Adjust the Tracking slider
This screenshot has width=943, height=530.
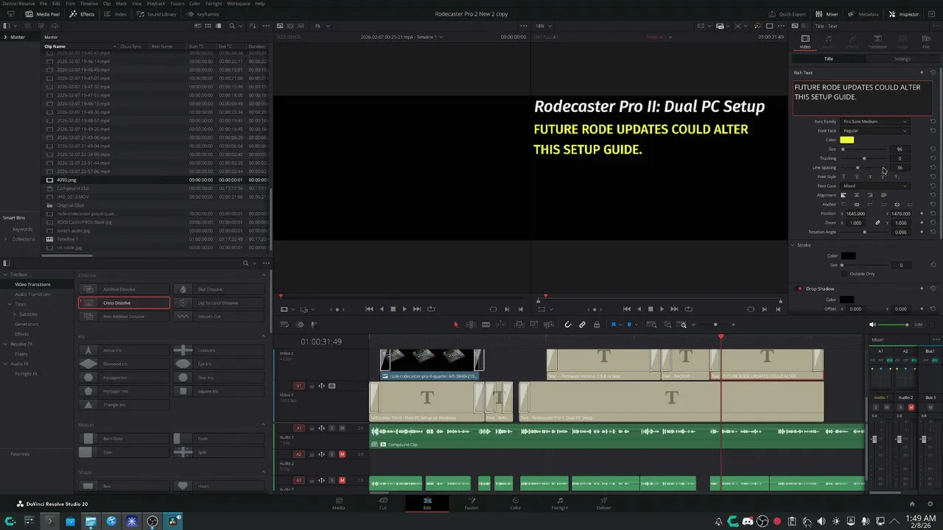point(864,158)
